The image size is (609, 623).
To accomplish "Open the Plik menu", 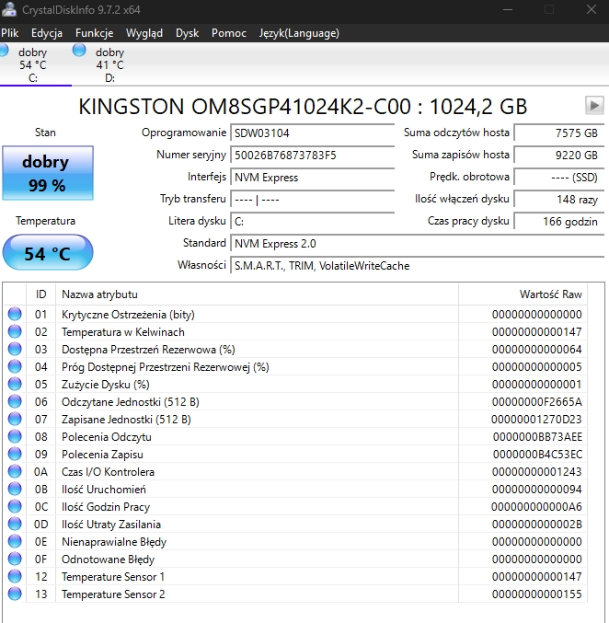I will pos(10,33).
